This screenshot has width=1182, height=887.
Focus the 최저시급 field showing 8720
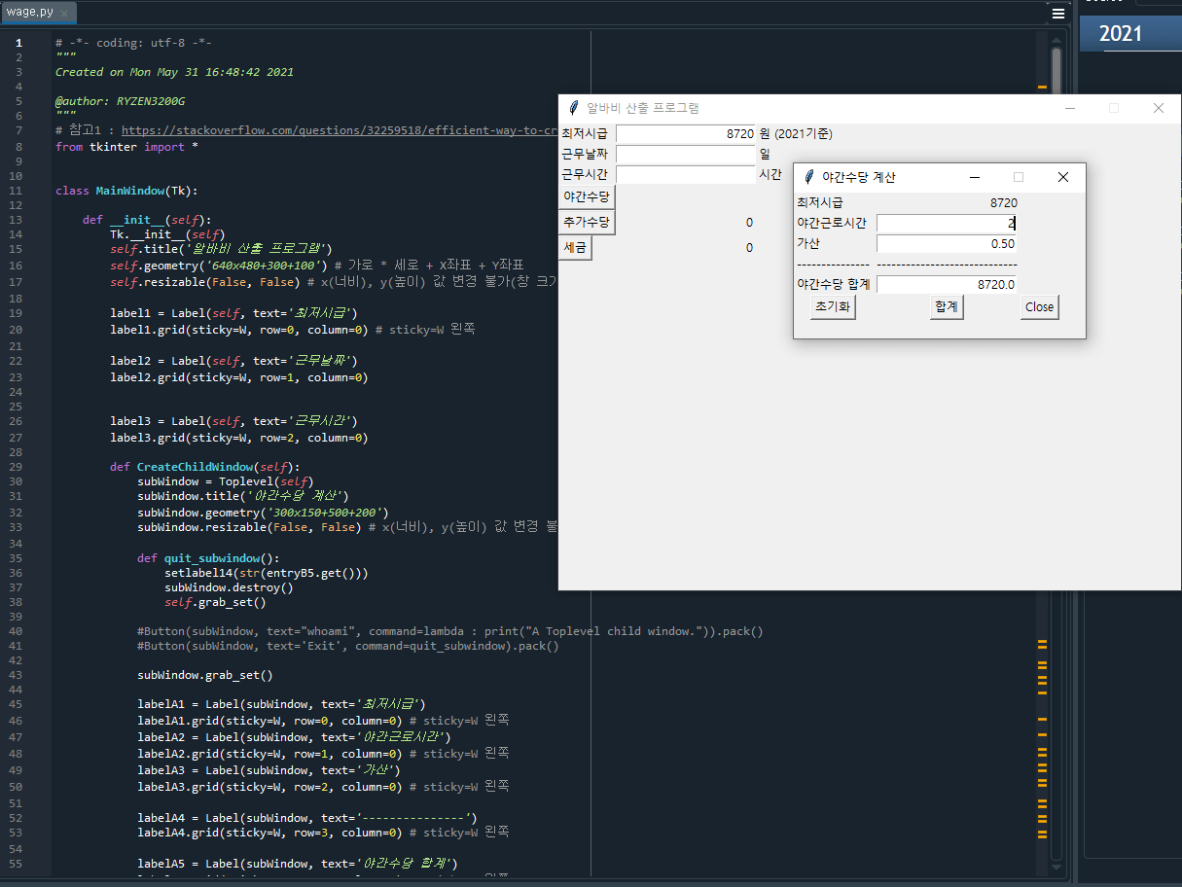click(685, 133)
